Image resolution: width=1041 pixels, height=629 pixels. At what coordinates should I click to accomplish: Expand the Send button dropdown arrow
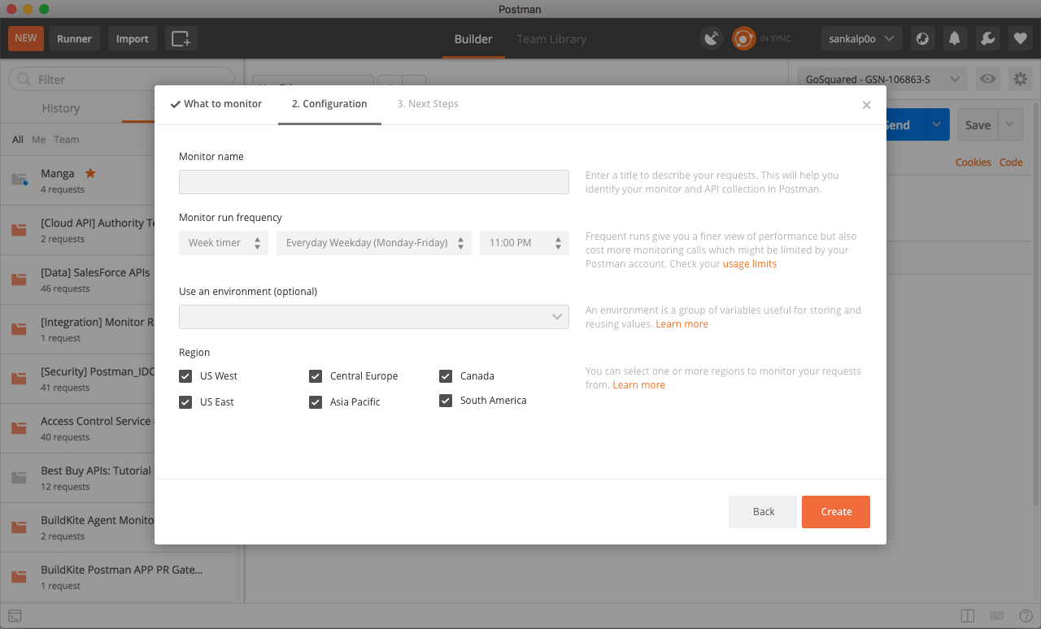point(936,125)
